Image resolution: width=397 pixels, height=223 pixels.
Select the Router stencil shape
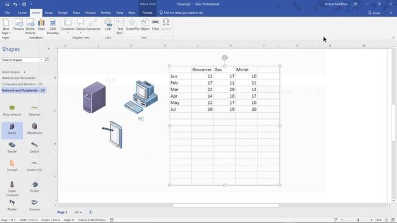(x=12, y=147)
